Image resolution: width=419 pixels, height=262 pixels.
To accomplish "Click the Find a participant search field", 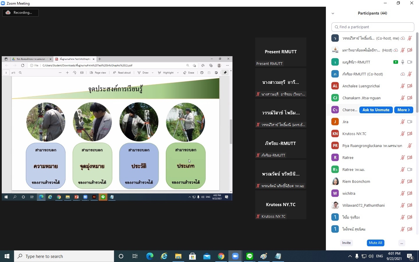I will (x=373, y=27).
